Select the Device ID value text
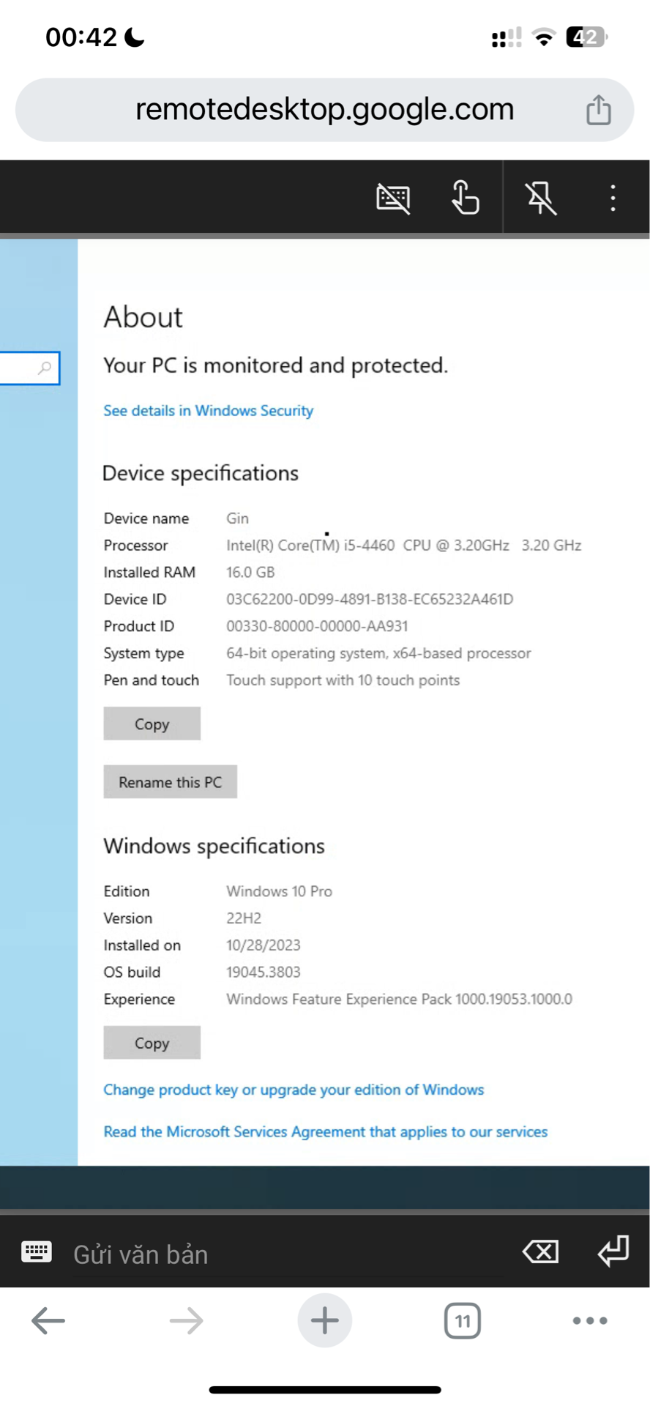The image size is (650, 1406). (x=370, y=599)
